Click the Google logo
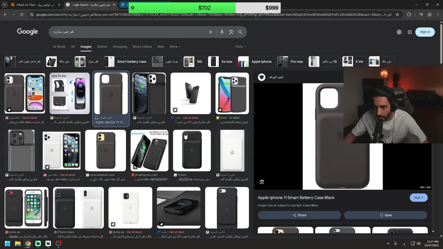 click(x=27, y=31)
